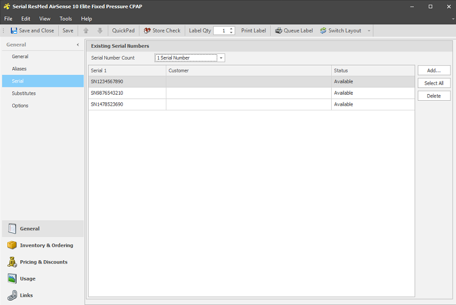
Task: Click customer cell for SN1234567890
Action: (x=249, y=81)
